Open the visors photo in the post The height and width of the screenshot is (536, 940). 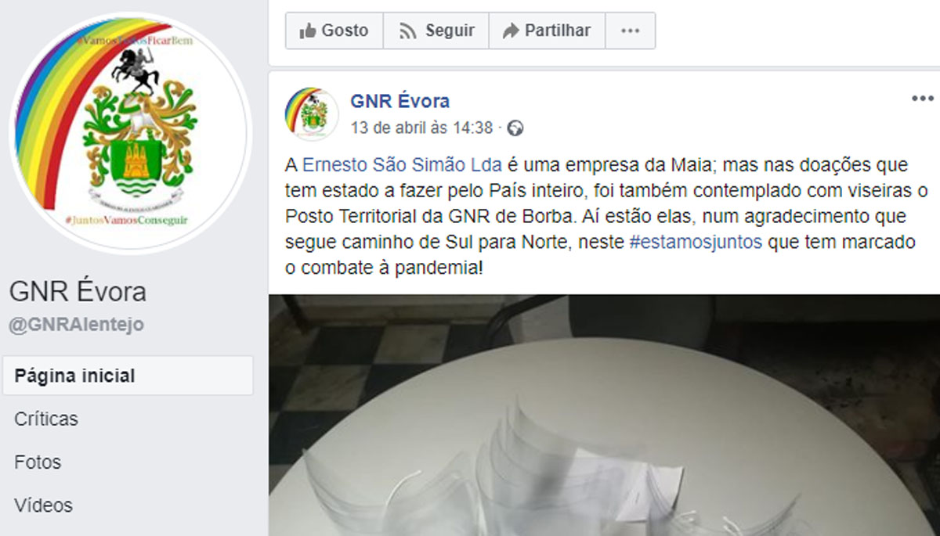[604, 415]
